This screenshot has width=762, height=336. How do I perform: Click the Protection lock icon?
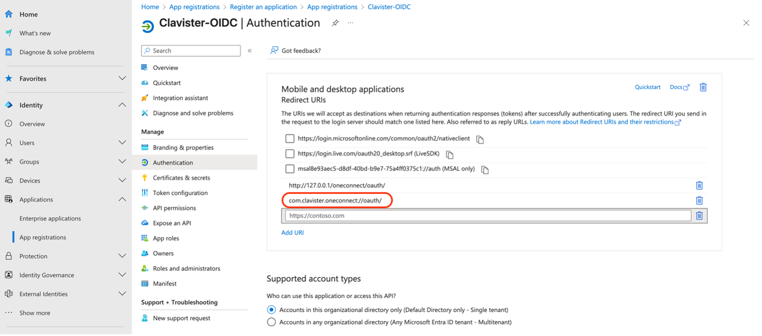pos(8,256)
